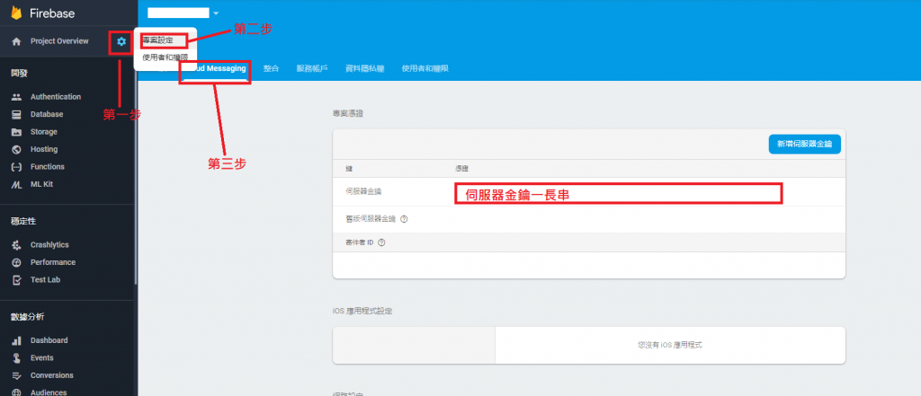Click the iOS 應用程式設定 section title

coord(362,311)
